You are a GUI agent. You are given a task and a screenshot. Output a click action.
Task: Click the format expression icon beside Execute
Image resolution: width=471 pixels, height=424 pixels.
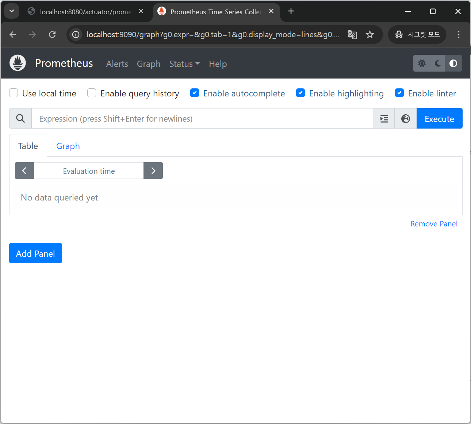[x=384, y=118]
